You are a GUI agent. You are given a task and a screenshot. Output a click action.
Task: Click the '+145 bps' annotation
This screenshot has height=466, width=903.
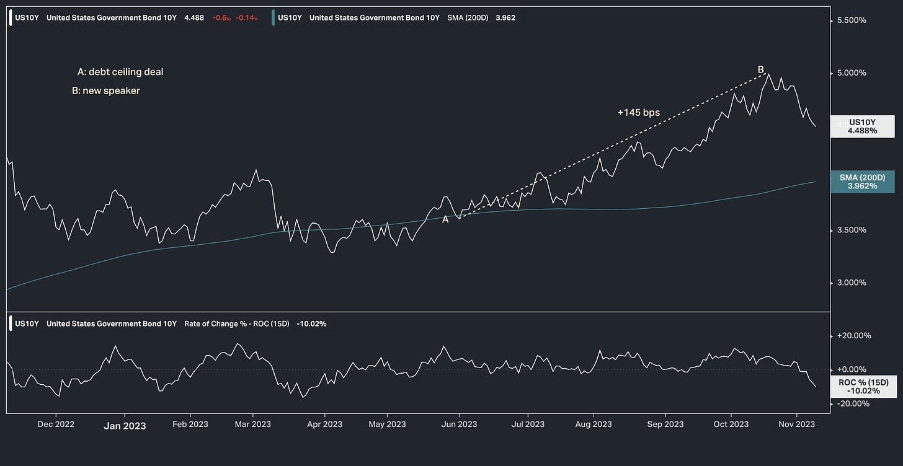(639, 113)
